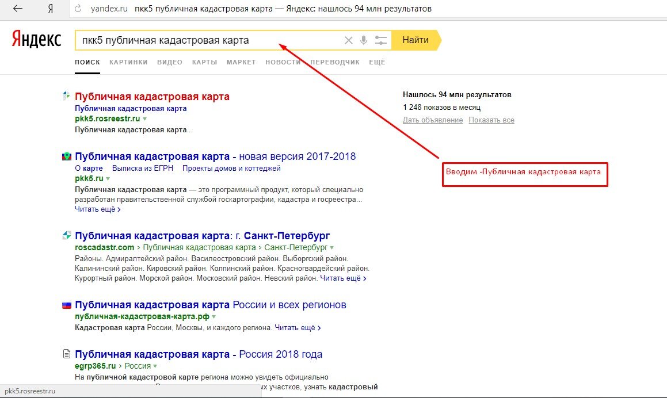Open red Публичная кадастровая карта result title

153,97
